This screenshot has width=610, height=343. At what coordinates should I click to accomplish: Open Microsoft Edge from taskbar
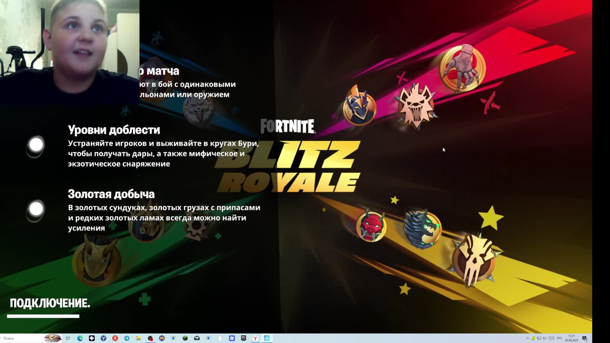coord(80,338)
